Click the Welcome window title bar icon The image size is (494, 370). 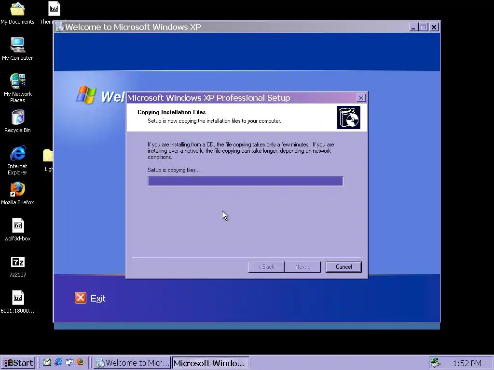pyautogui.click(x=59, y=27)
